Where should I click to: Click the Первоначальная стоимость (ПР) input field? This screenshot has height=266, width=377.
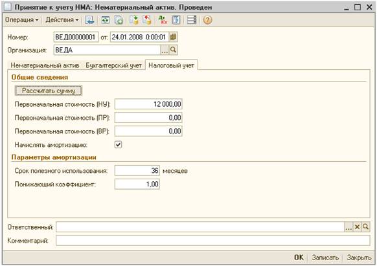148,118
